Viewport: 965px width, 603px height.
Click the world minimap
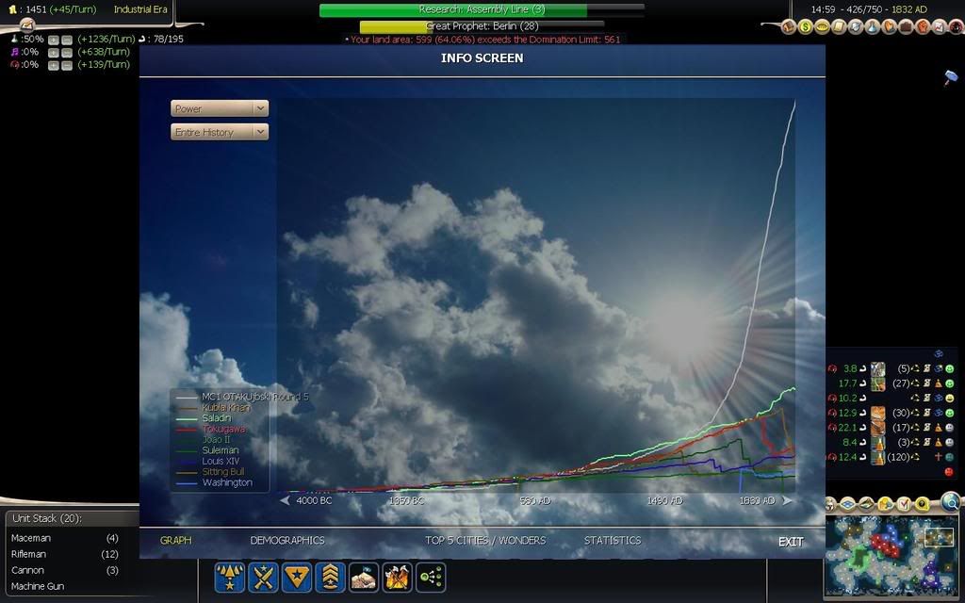pyautogui.click(x=892, y=557)
